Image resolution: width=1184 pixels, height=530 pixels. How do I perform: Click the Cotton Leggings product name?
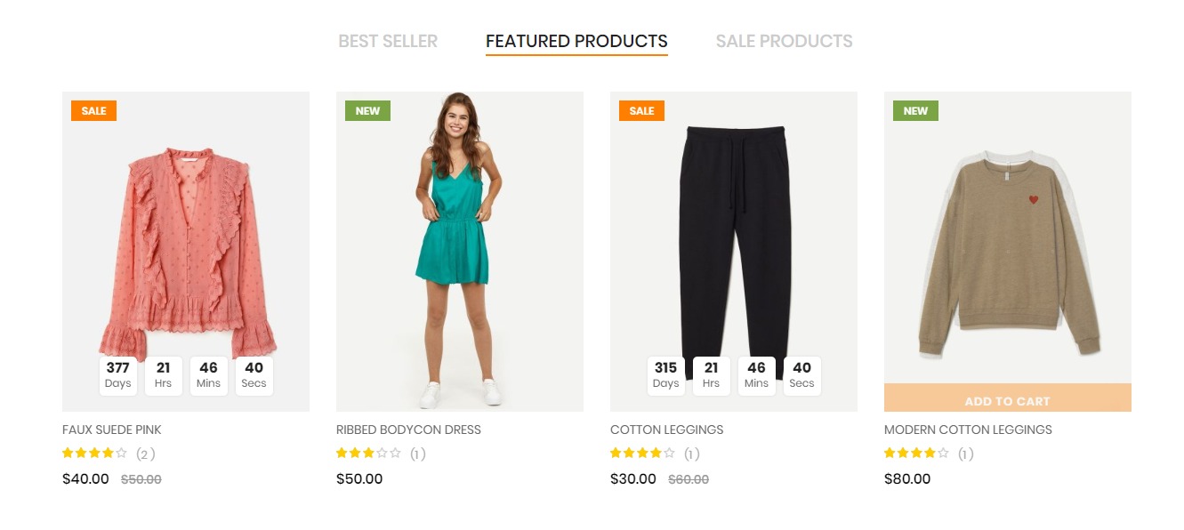[x=666, y=430]
